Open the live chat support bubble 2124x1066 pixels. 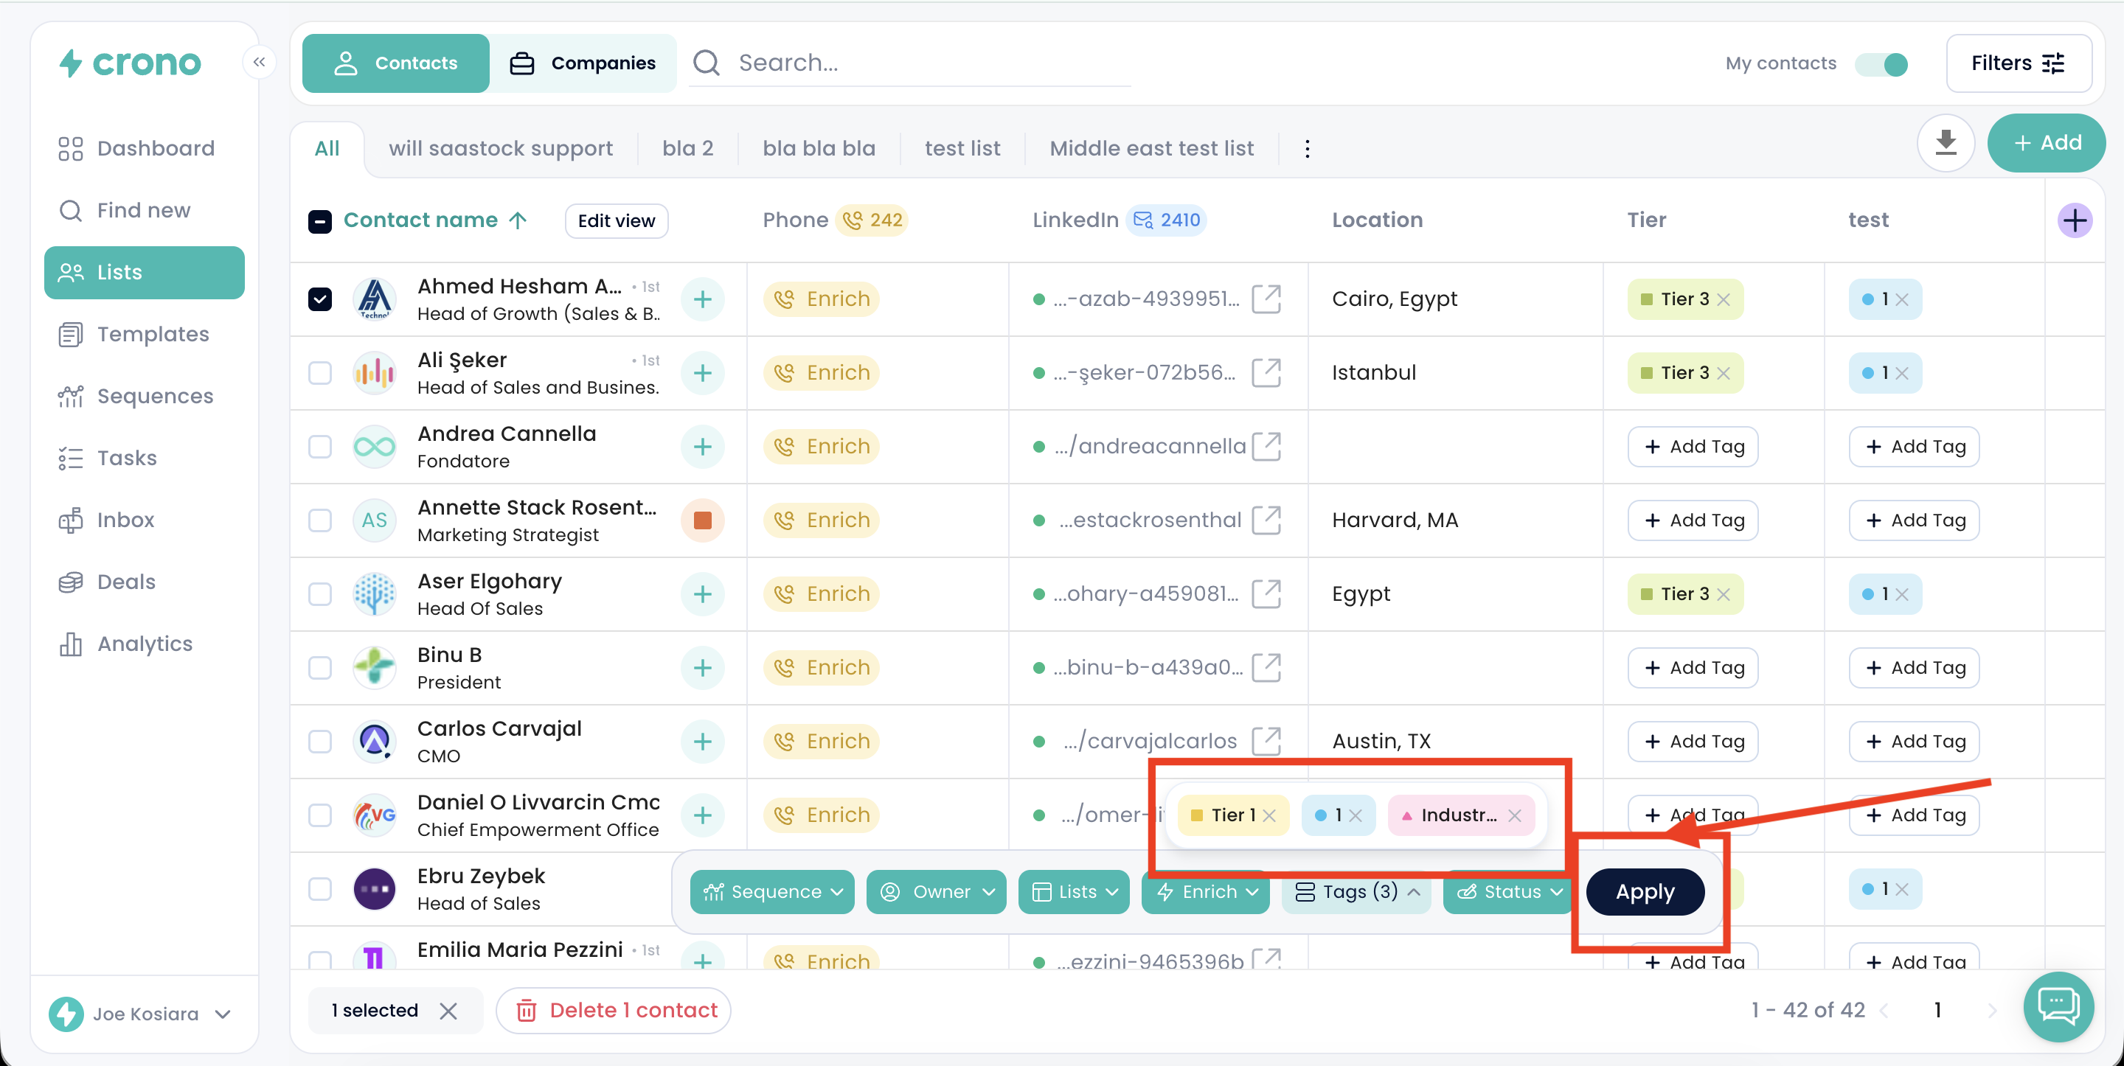(2058, 1006)
